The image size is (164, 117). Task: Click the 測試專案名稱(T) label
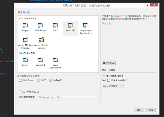27,97
